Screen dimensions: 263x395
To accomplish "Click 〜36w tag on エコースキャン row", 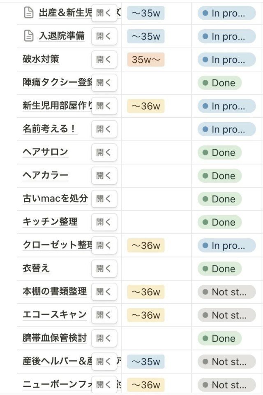I will coord(145,315).
